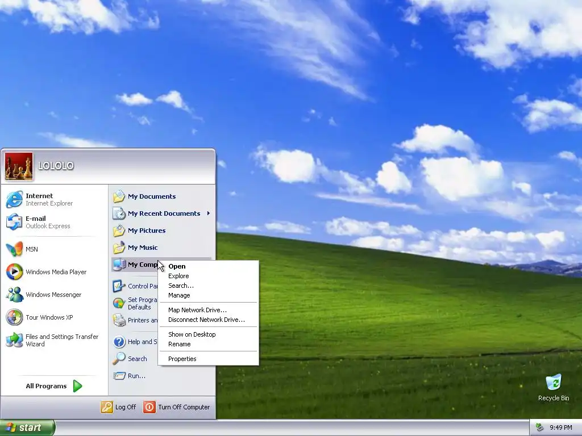The height and width of the screenshot is (436, 582).
Task: Click "Windows Media Player" label
Action: pos(56,272)
